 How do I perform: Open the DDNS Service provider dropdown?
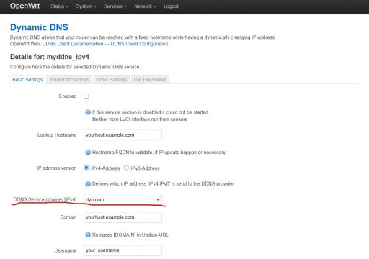pos(123,199)
